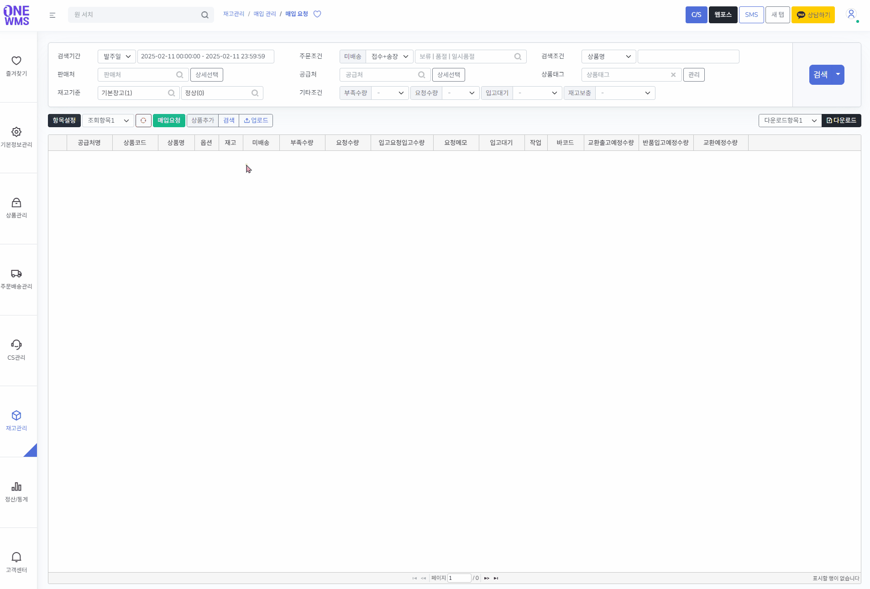Screen dimensions: 870x589
Task: Click the SMS top button
Action: click(751, 15)
